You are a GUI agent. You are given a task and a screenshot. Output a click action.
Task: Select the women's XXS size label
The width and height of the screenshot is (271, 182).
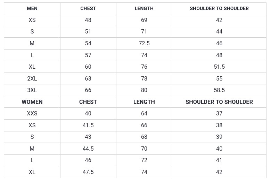pyautogui.click(x=32, y=113)
